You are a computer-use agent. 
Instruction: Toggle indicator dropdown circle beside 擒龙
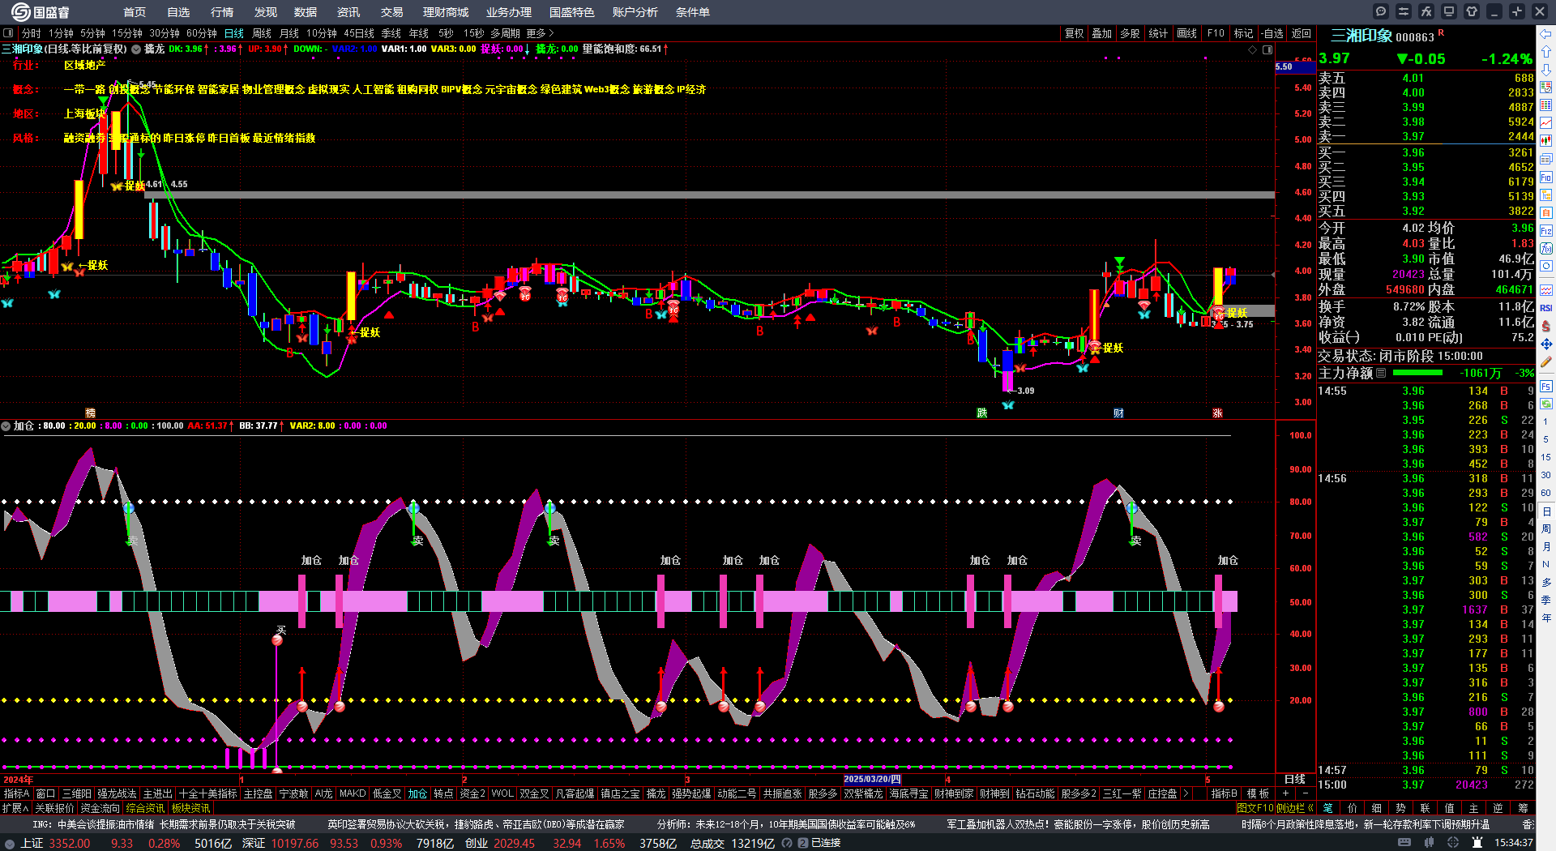click(x=136, y=49)
